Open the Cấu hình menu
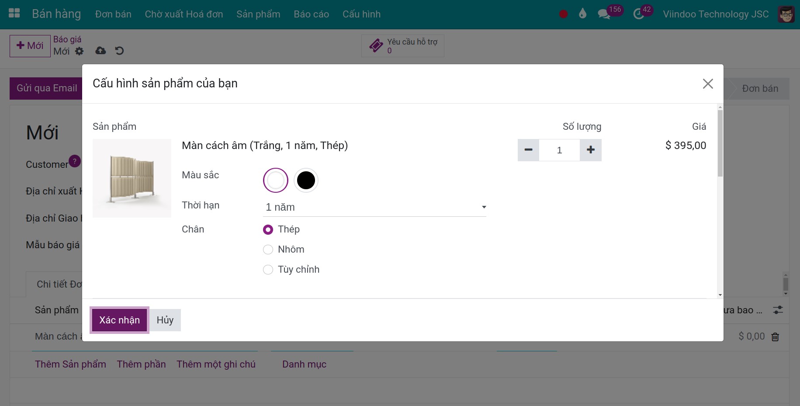 [x=361, y=14]
